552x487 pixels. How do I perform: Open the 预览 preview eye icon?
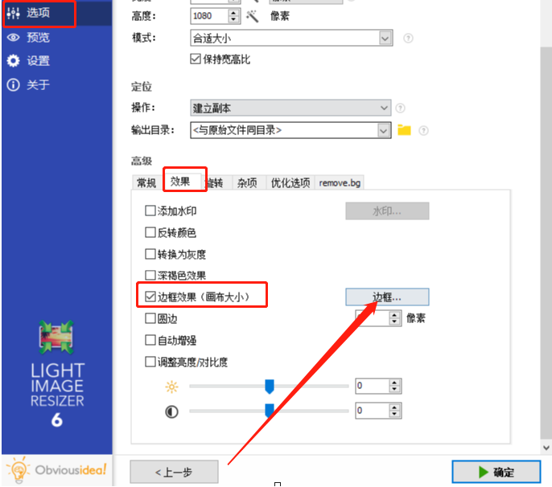[14, 37]
